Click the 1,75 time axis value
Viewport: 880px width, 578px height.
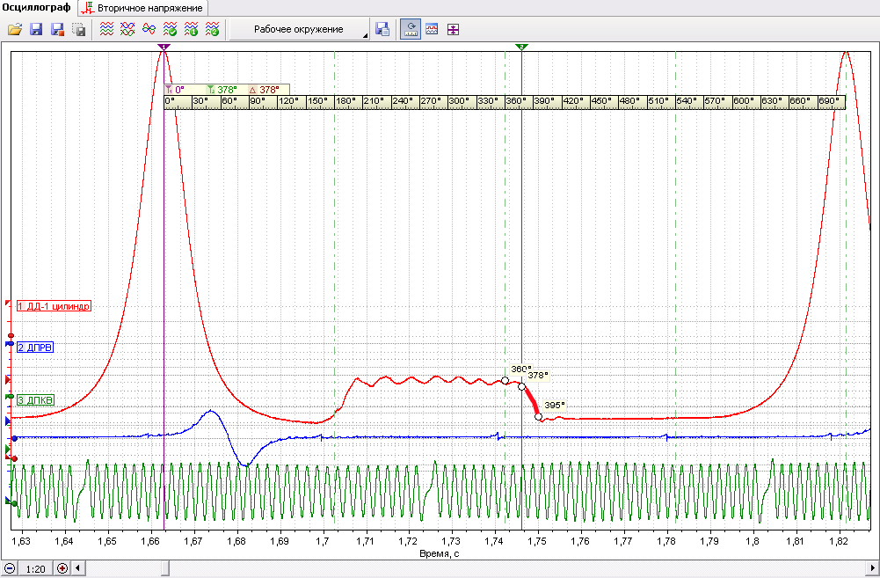tap(537, 541)
